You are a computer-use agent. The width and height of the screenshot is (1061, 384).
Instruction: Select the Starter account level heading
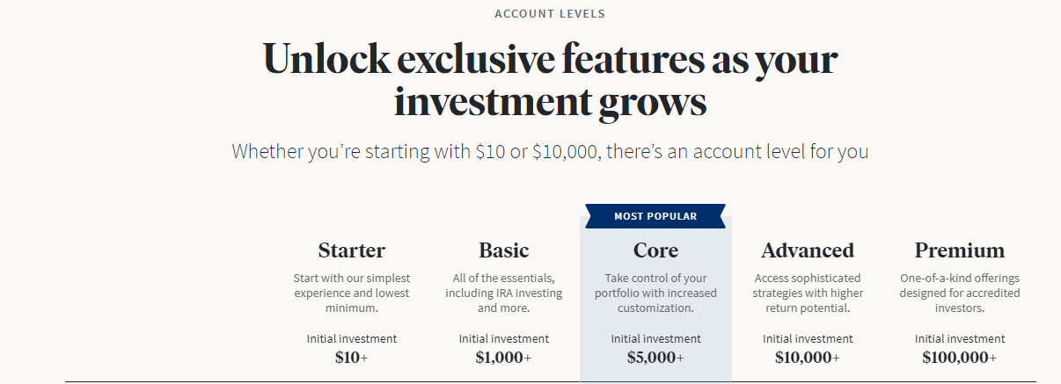click(x=352, y=250)
